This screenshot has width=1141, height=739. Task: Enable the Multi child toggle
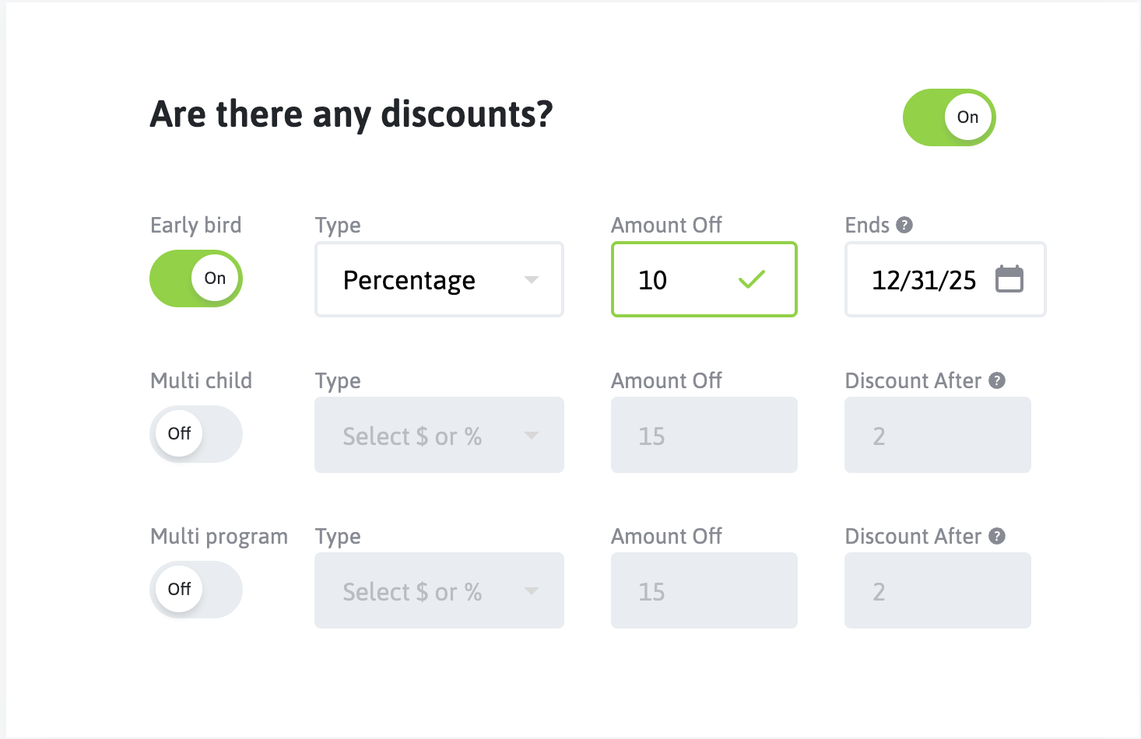[196, 434]
